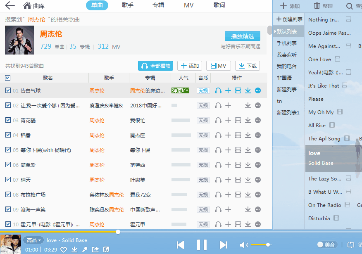Listen to 告白气球 with headphone icon
Screen dimensions: 362x254
pos(218,91)
